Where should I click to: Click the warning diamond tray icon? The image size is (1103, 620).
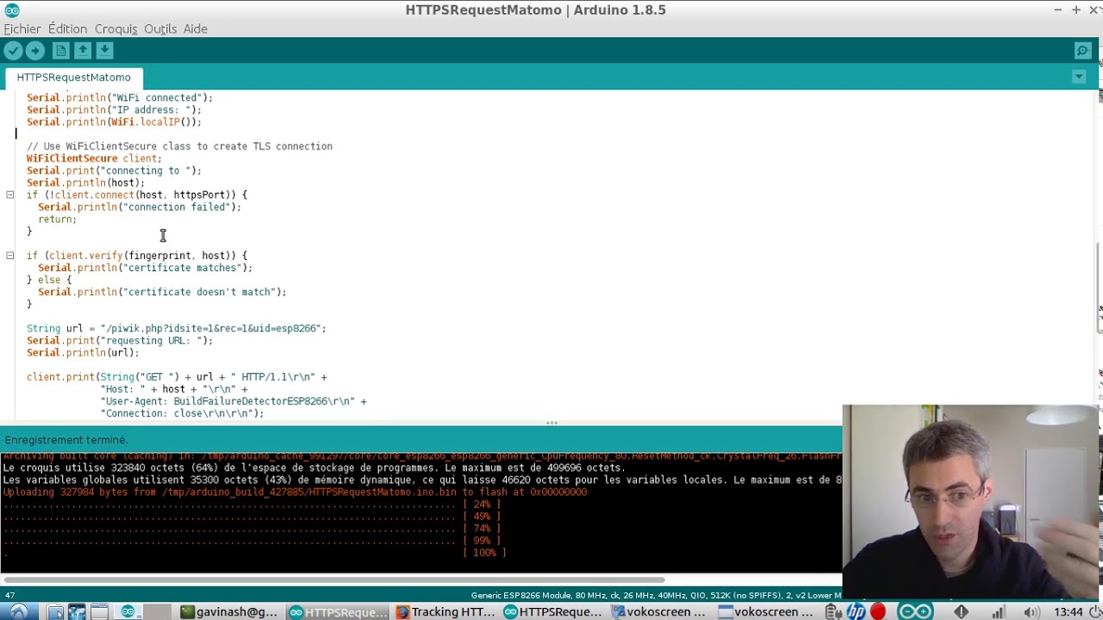[962, 611]
